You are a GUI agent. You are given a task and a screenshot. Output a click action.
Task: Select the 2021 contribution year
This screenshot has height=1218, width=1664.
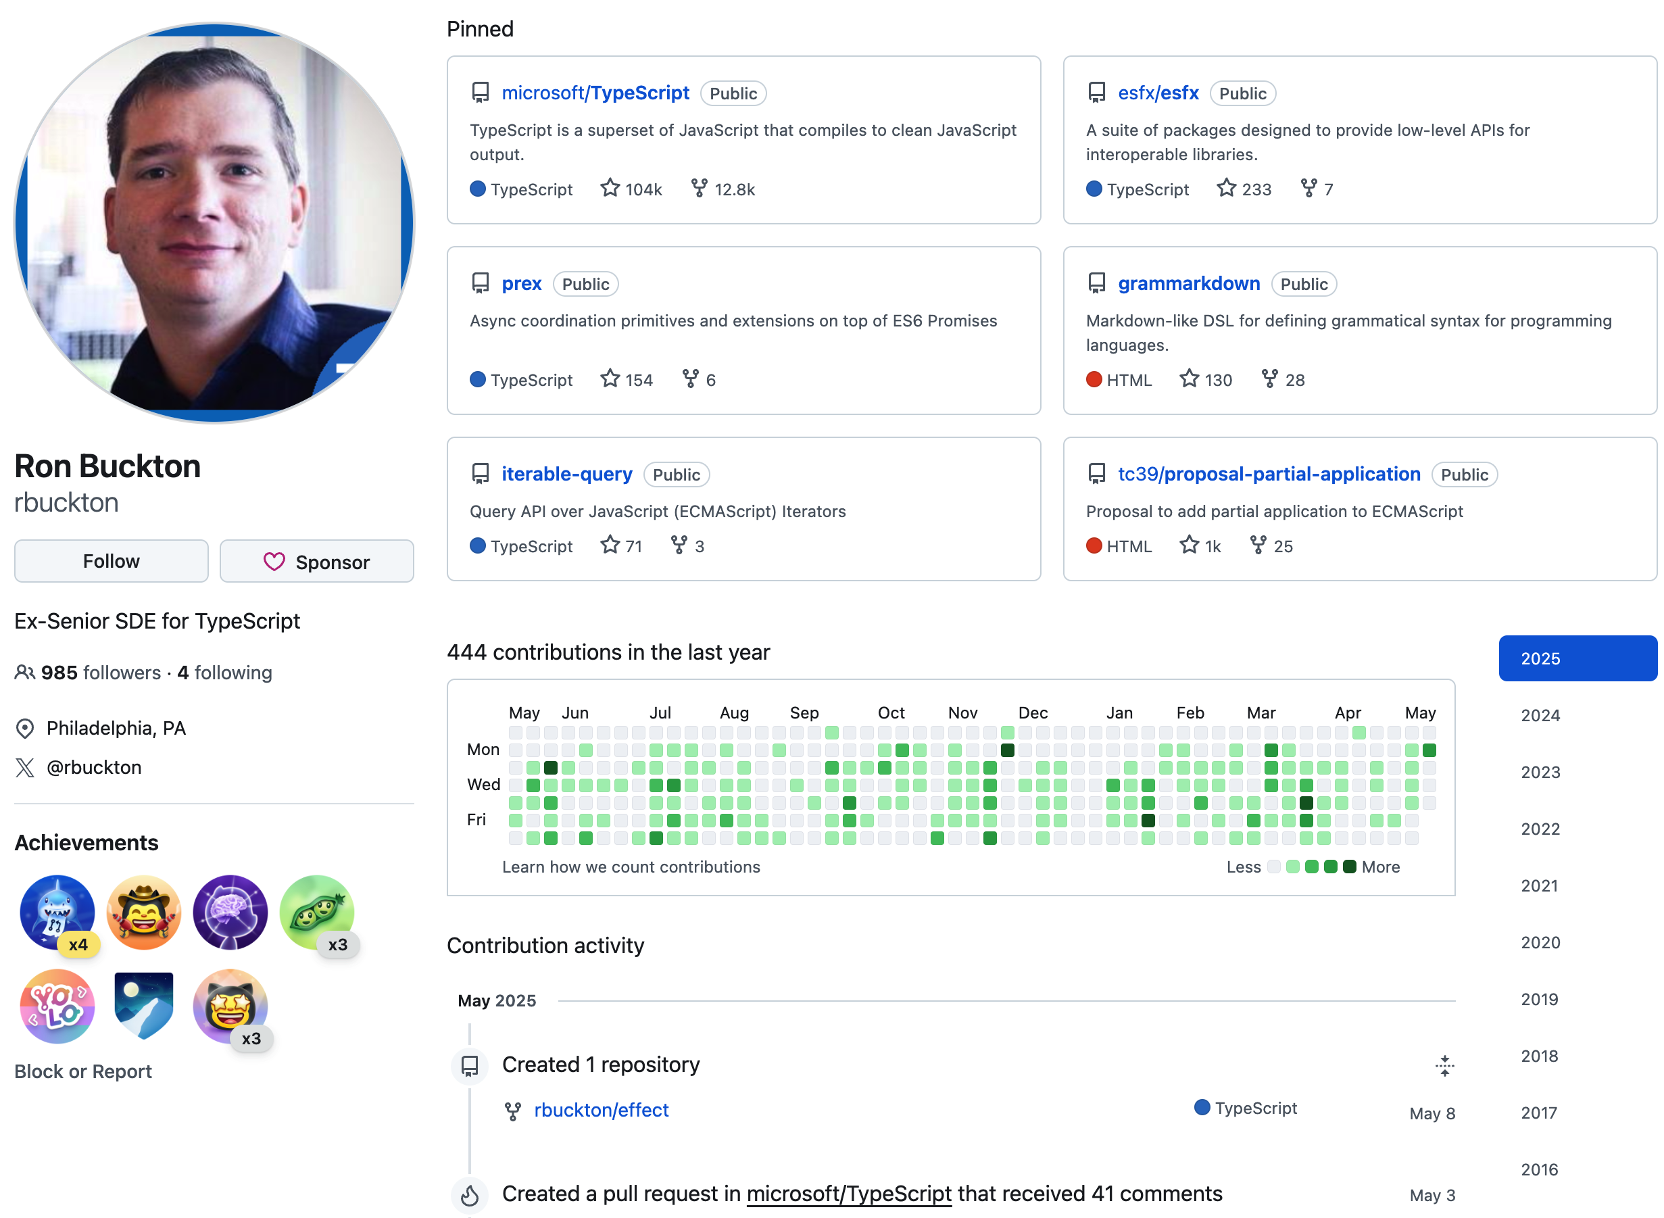point(1540,885)
